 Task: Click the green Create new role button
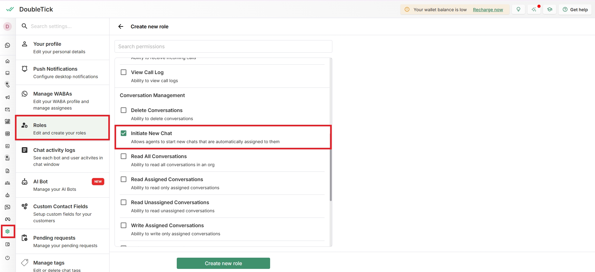point(223,263)
